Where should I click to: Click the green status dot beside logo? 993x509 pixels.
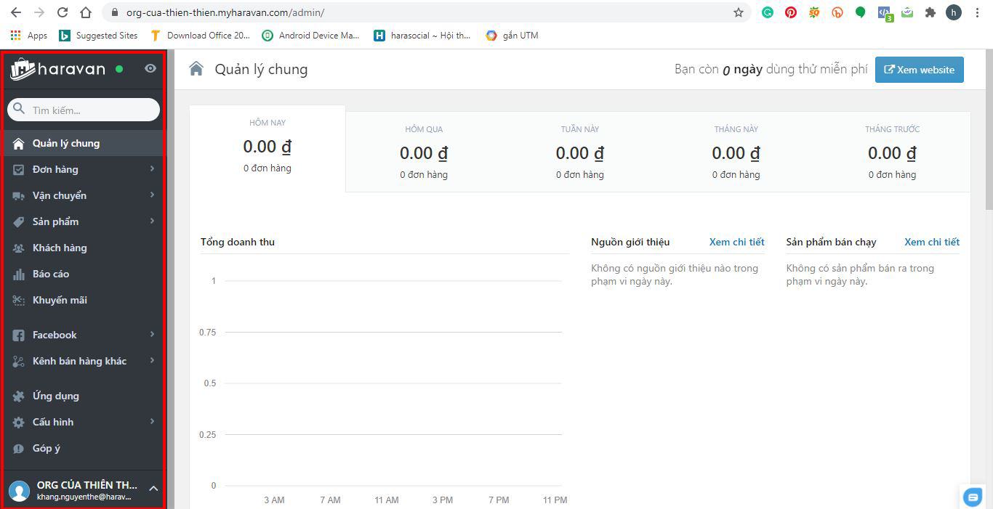pos(119,69)
